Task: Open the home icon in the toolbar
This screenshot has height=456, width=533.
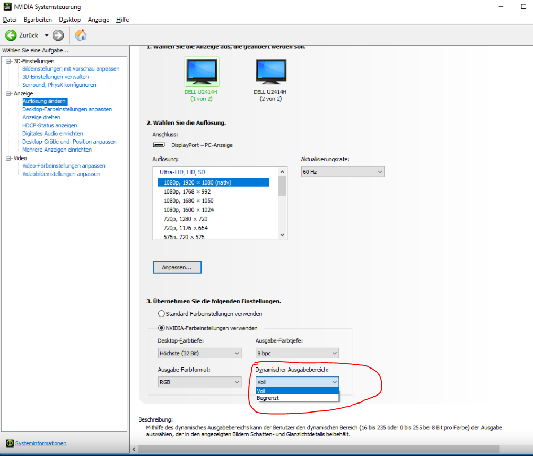Action: click(81, 35)
